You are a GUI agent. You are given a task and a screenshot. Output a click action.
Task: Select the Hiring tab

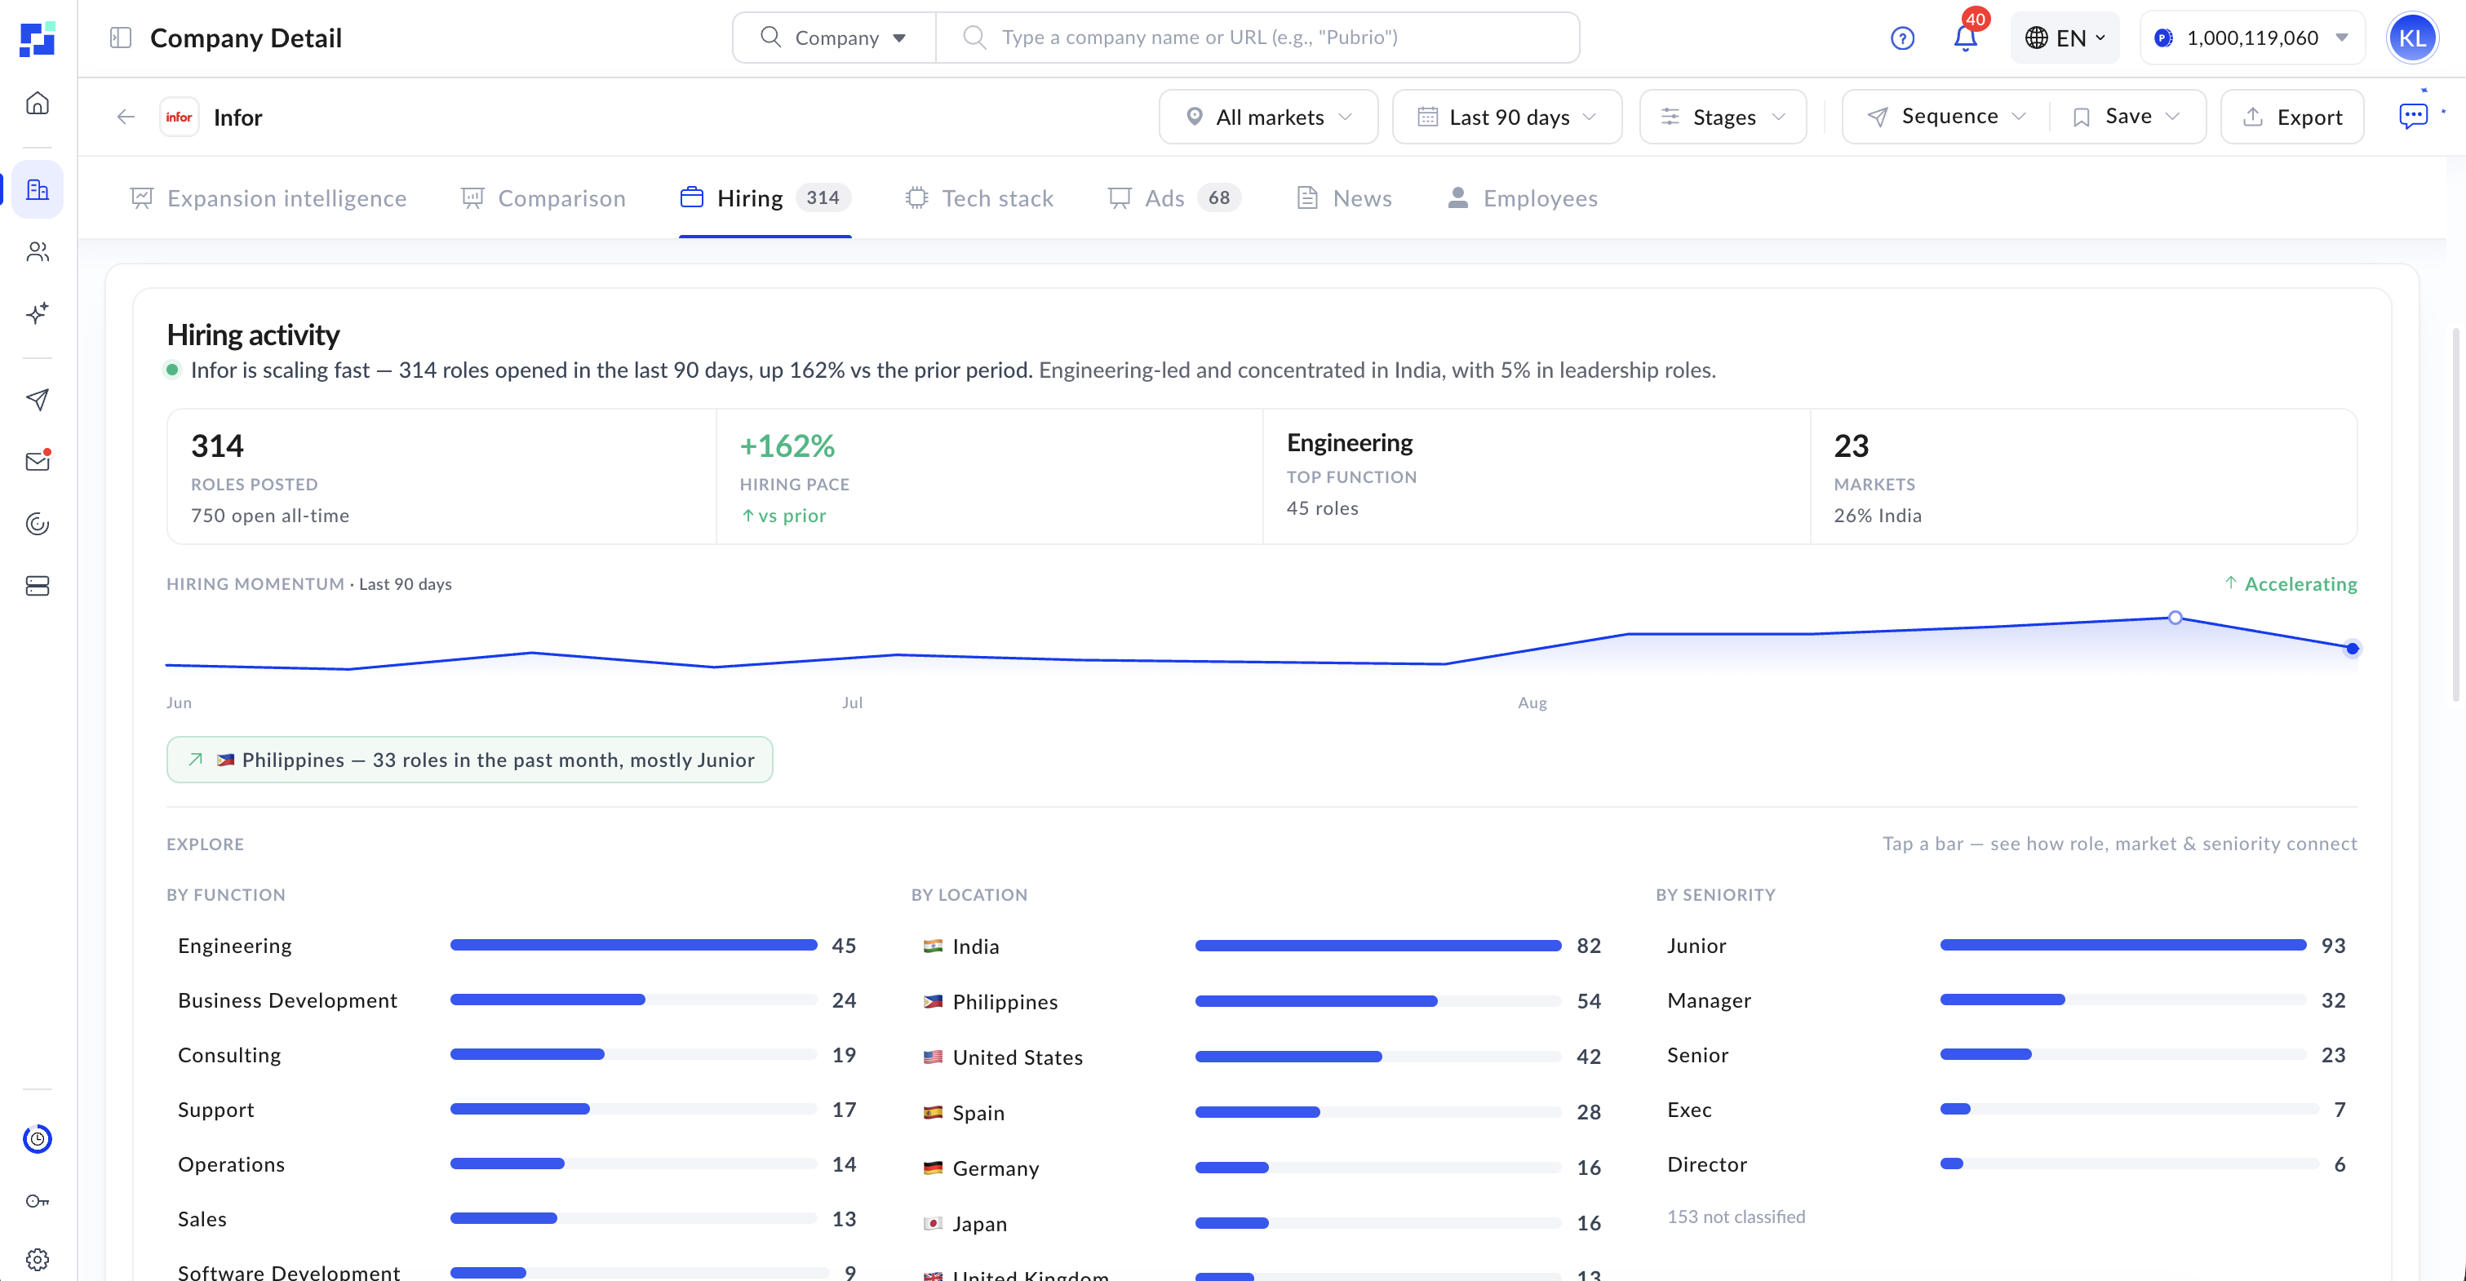(x=765, y=198)
